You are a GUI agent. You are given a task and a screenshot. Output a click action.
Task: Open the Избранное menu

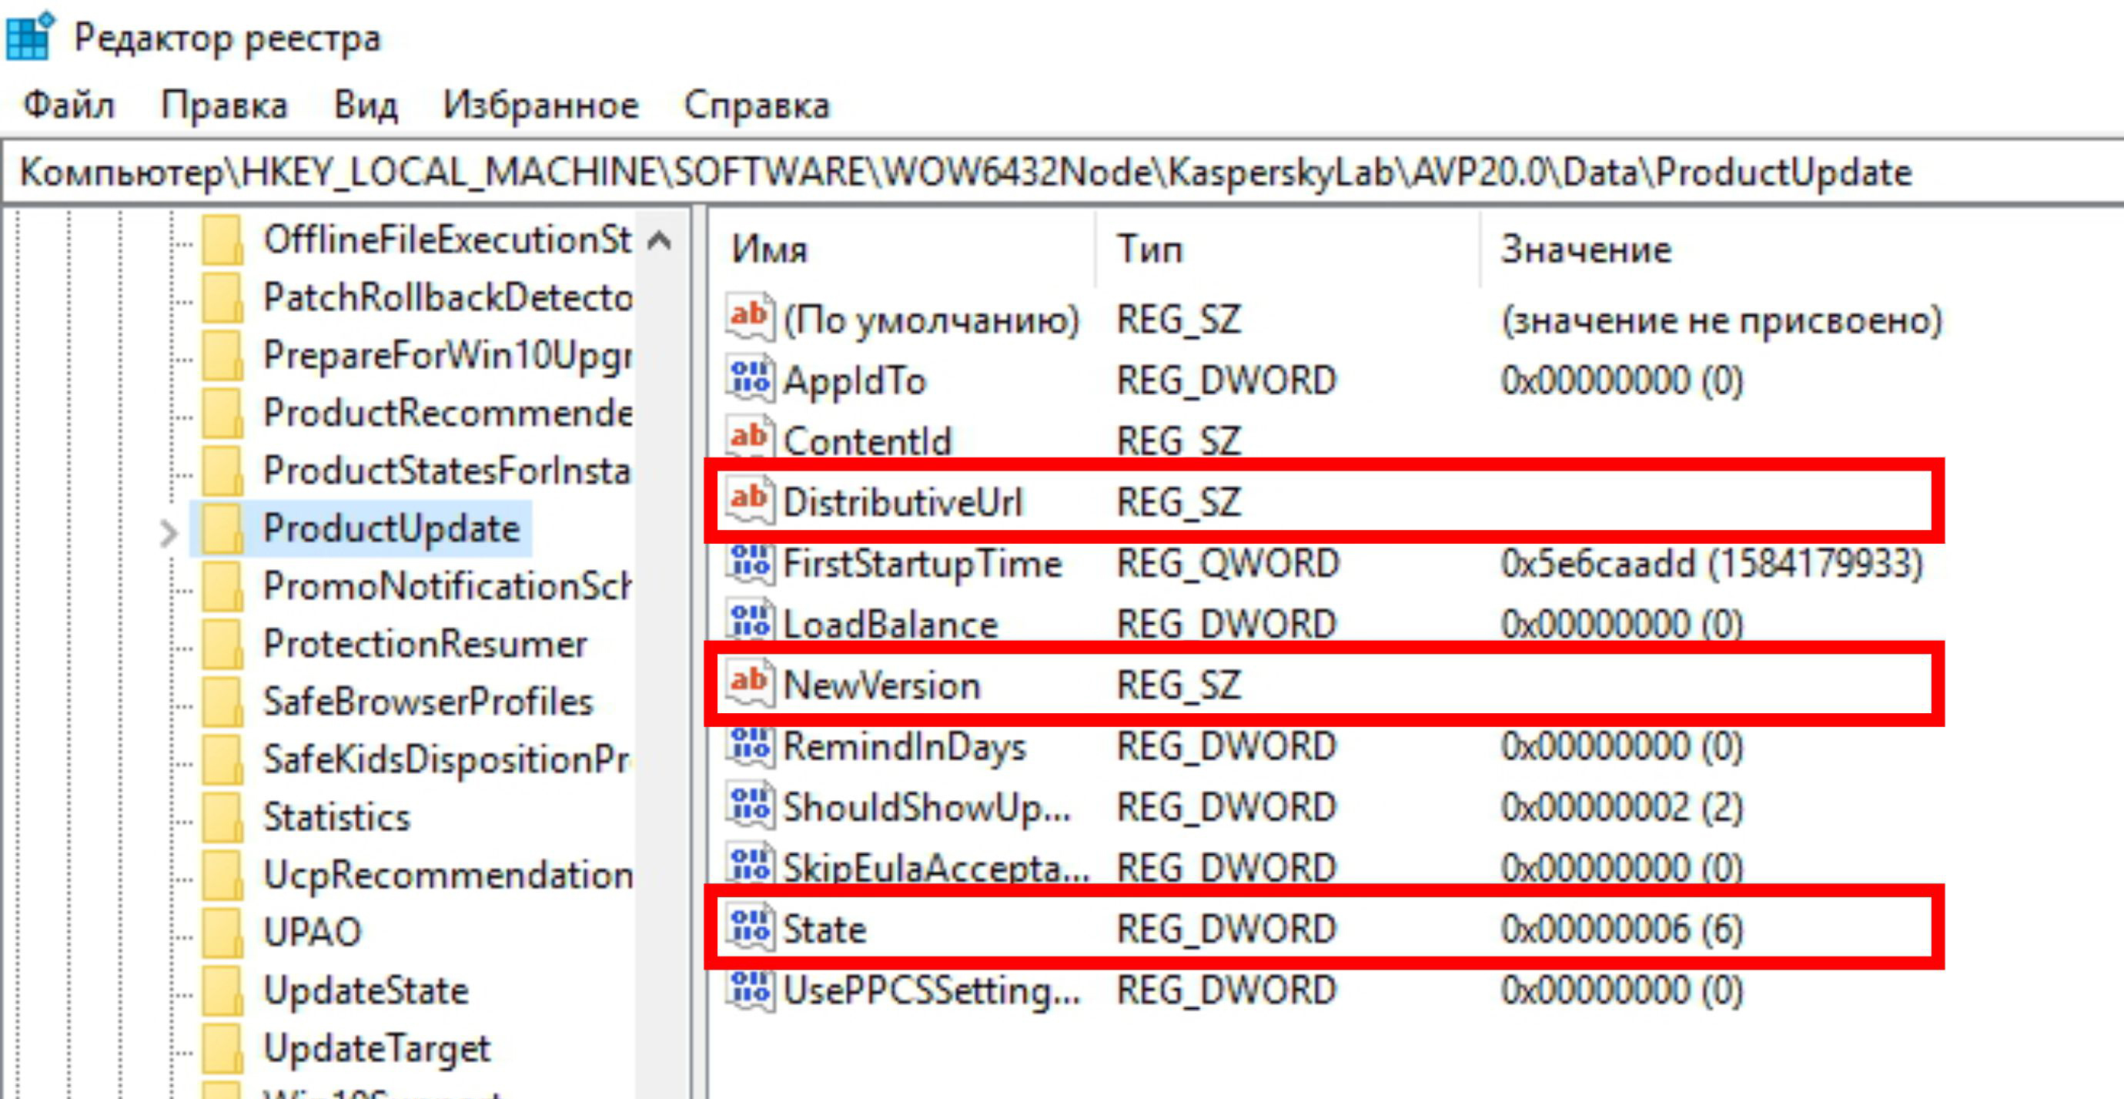(x=541, y=106)
